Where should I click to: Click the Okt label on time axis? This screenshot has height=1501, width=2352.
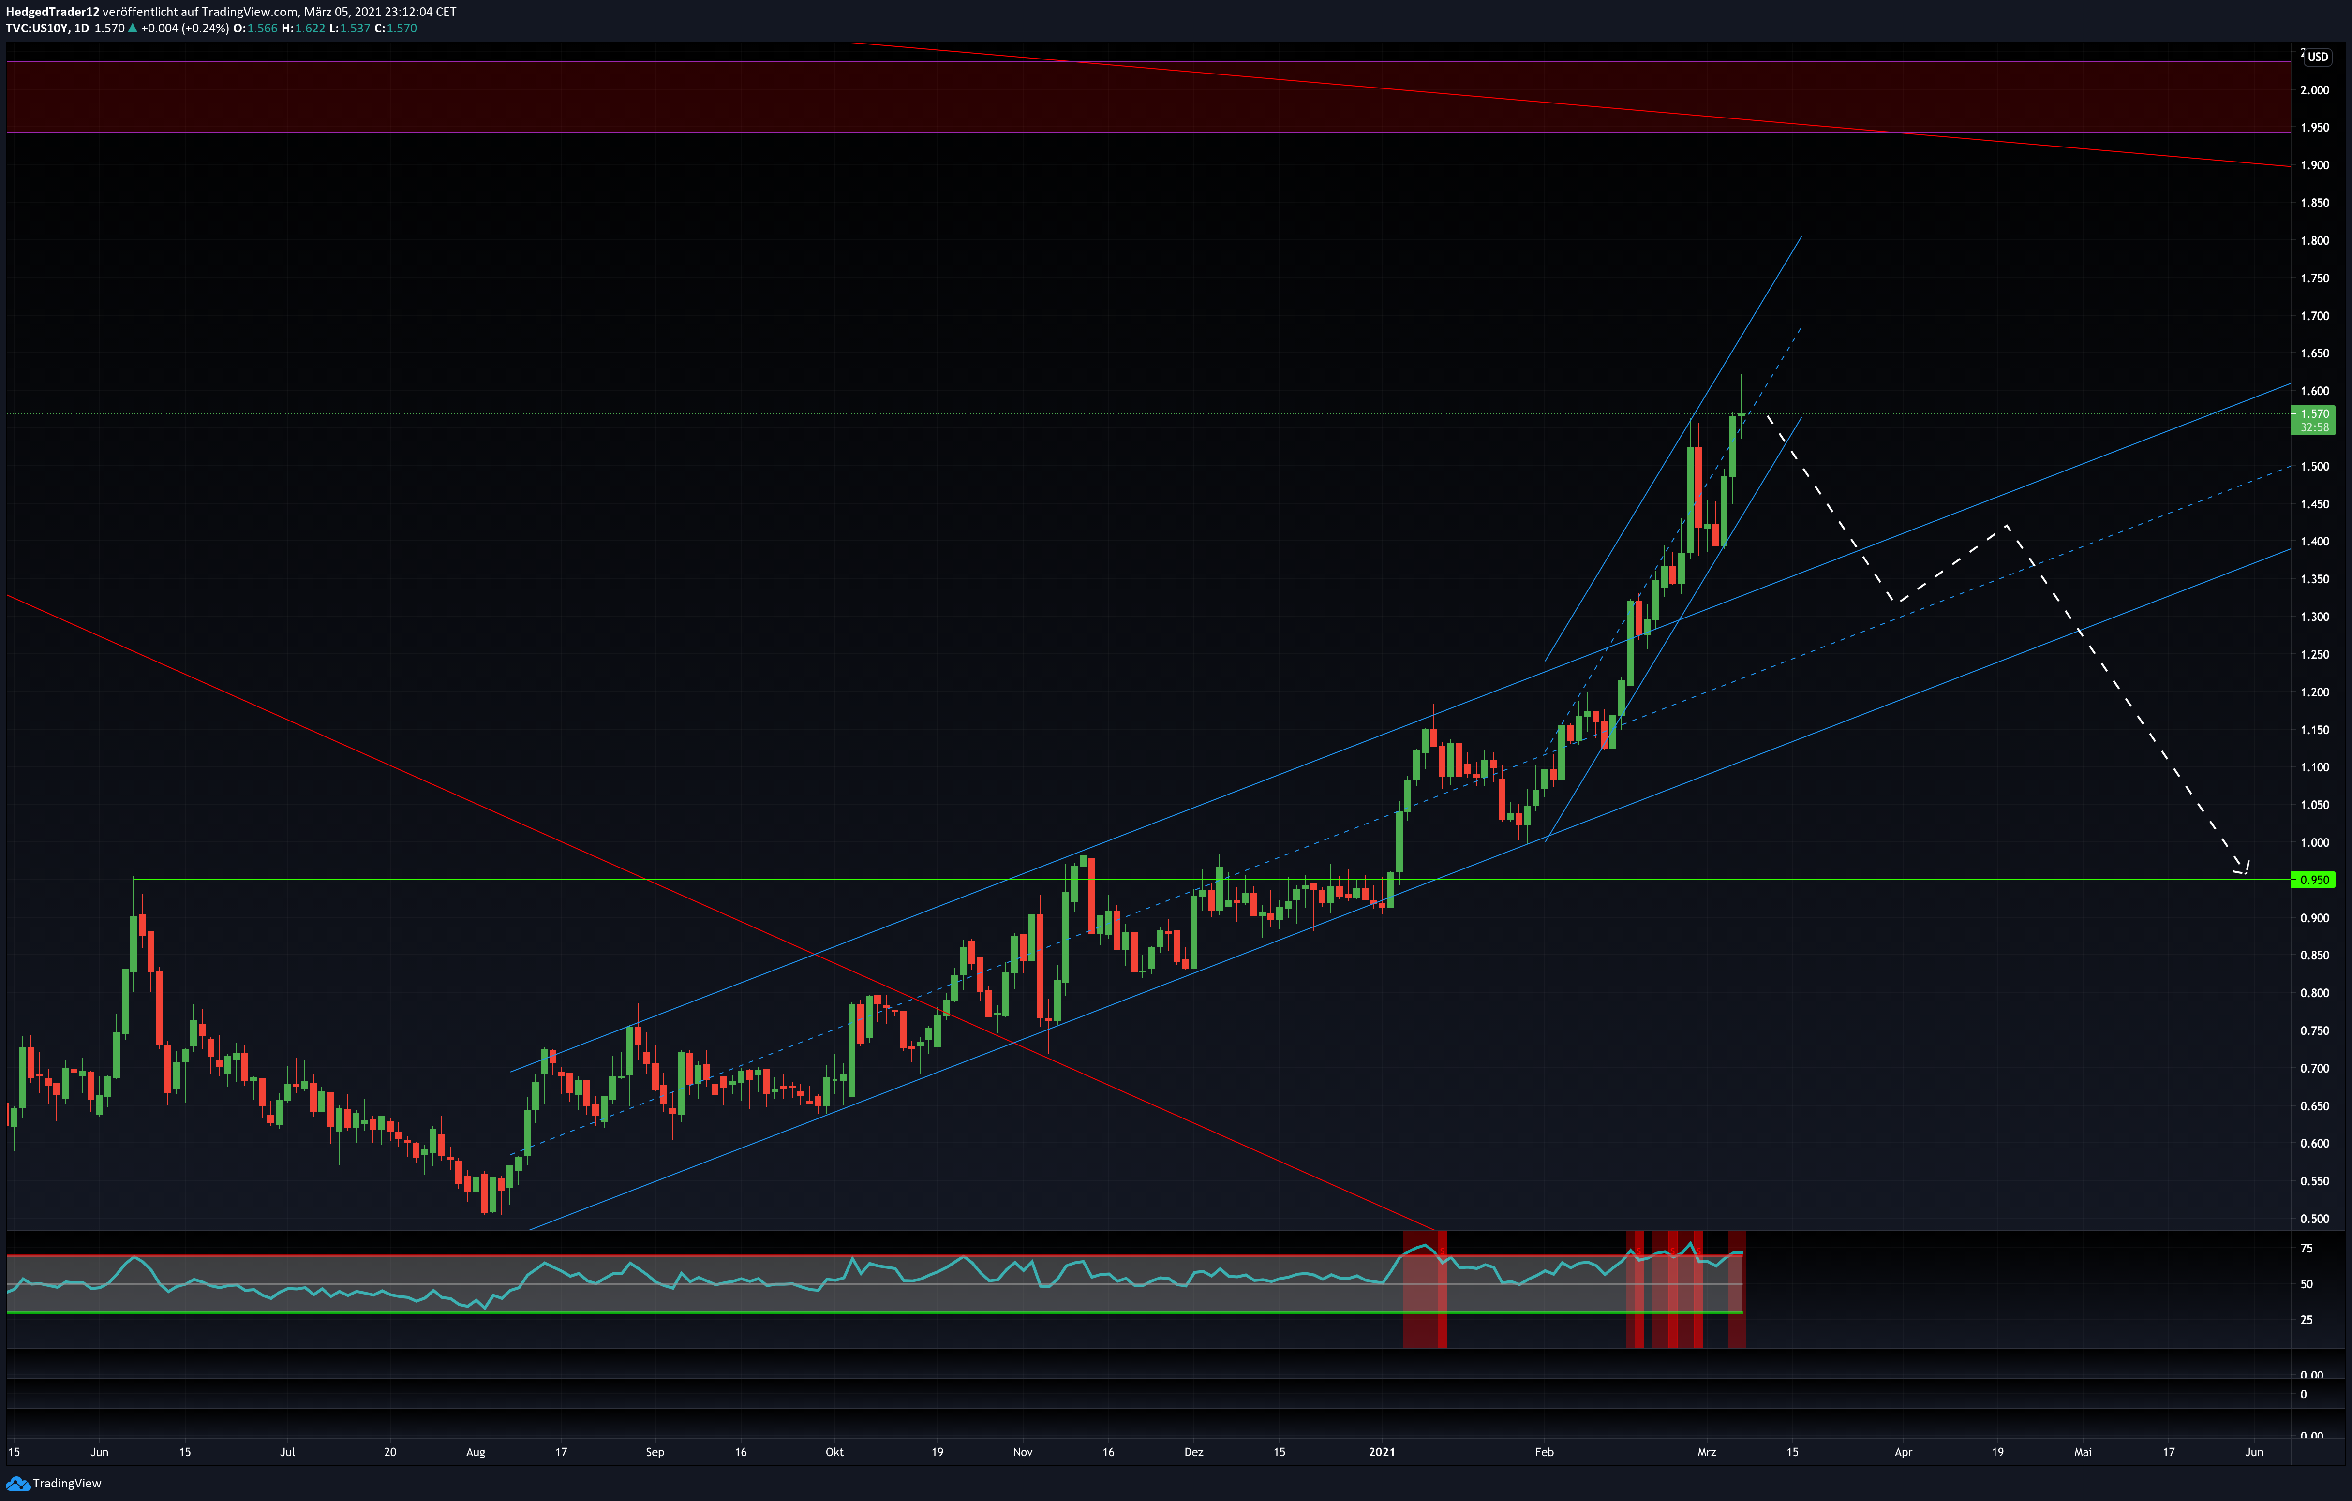point(834,1452)
